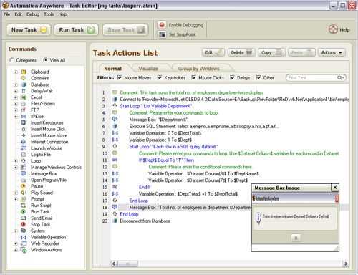Expand the Database tree node
Viewport: 358px width, 275px height.
[x=16, y=85]
